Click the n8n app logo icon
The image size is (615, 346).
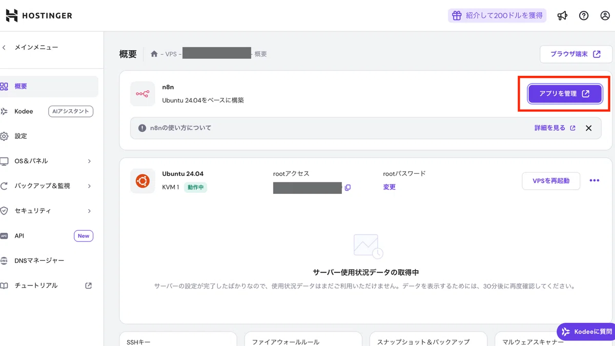tap(142, 94)
